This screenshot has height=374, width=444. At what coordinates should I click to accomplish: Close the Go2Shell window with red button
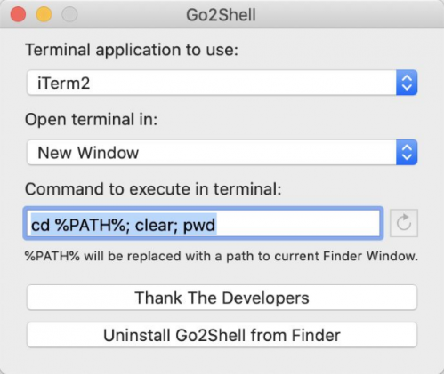pyautogui.click(x=18, y=14)
